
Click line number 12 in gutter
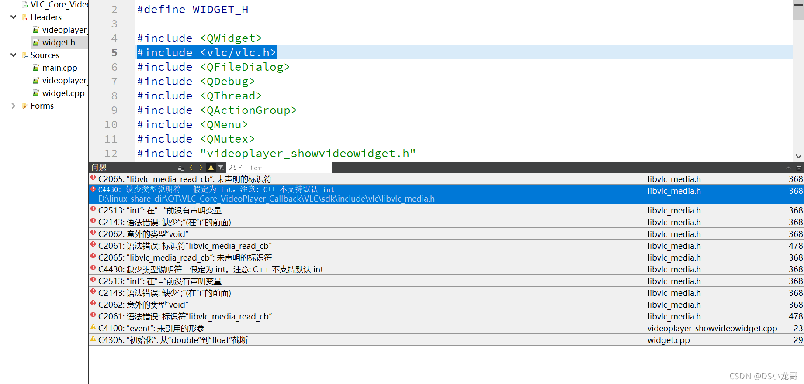[111, 153]
